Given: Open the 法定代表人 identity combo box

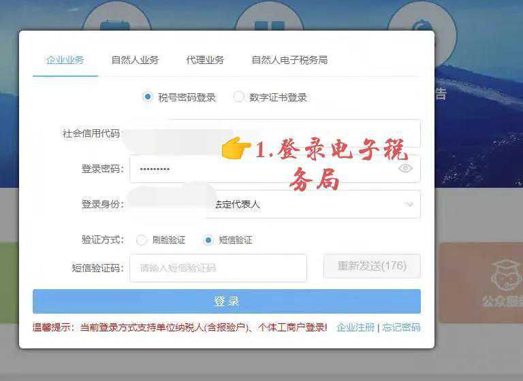Looking at the screenshot, I should (x=275, y=204).
